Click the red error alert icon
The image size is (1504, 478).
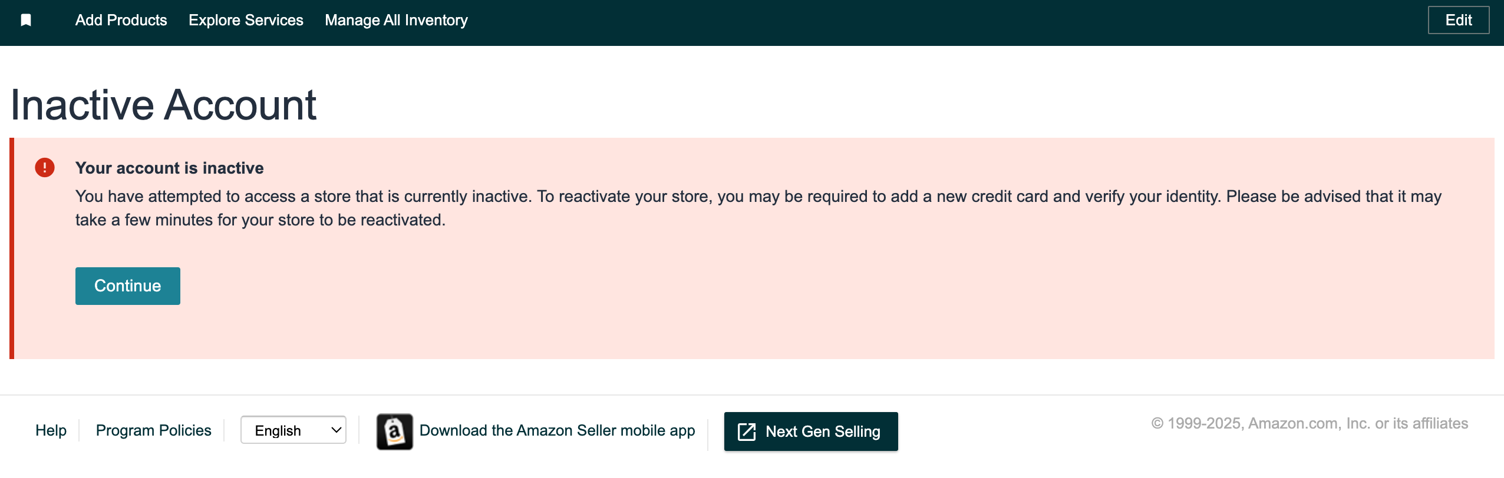coord(45,168)
